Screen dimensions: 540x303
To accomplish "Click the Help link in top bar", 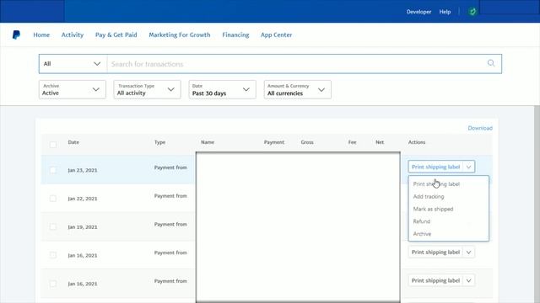I will pos(445,12).
